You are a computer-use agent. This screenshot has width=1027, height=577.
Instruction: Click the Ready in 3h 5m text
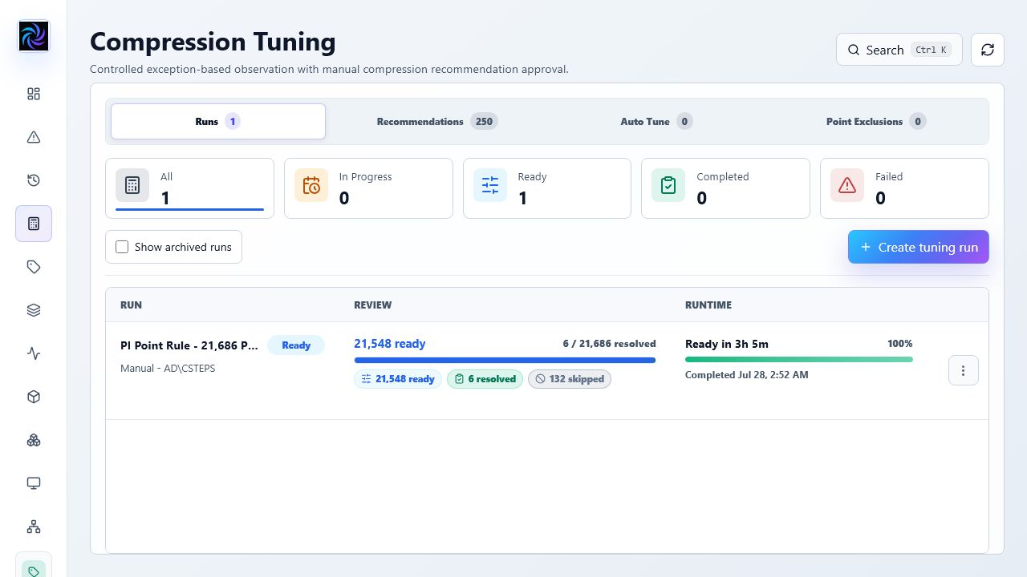click(x=727, y=344)
